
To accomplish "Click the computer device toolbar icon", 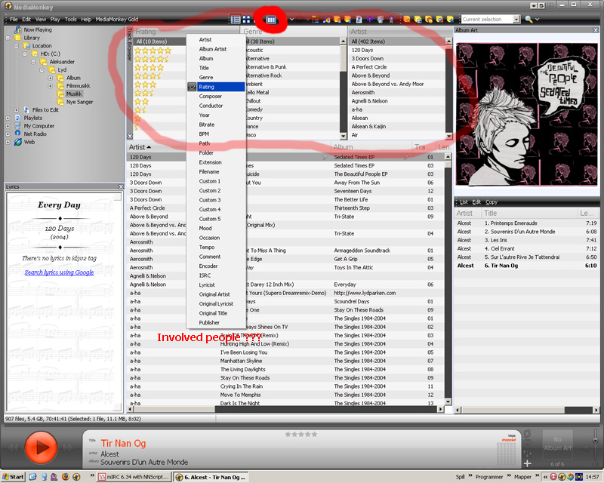I will point(381,20).
